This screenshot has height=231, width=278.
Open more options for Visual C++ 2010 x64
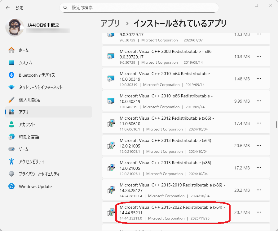259,79
